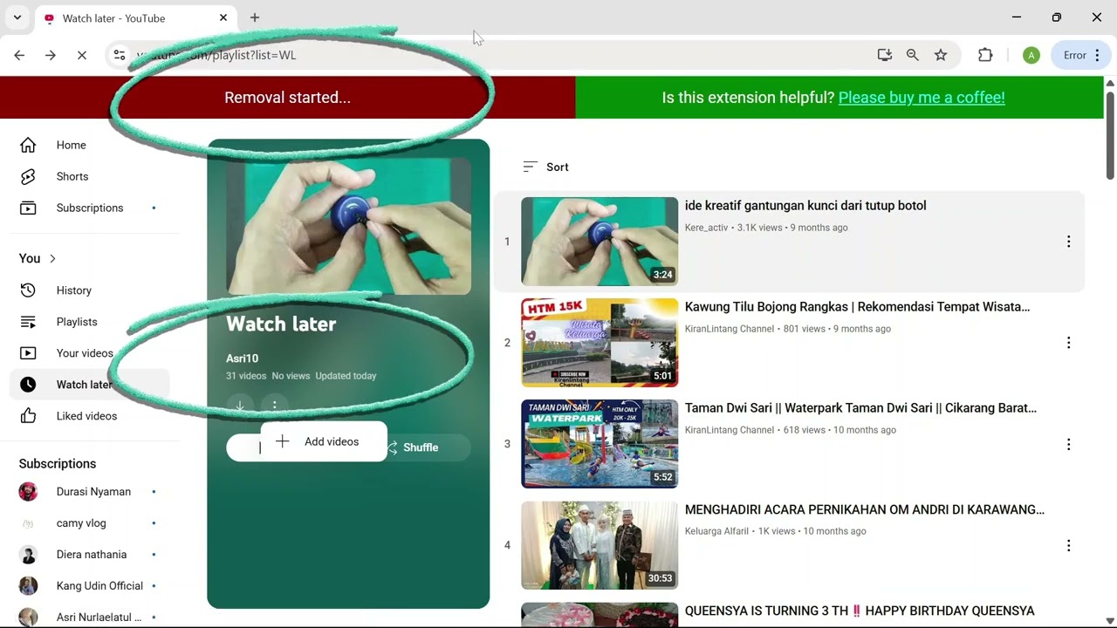This screenshot has width=1117, height=628.
Task: Click the scrollbar down arrow
Action: click(x=1110, y=621)
